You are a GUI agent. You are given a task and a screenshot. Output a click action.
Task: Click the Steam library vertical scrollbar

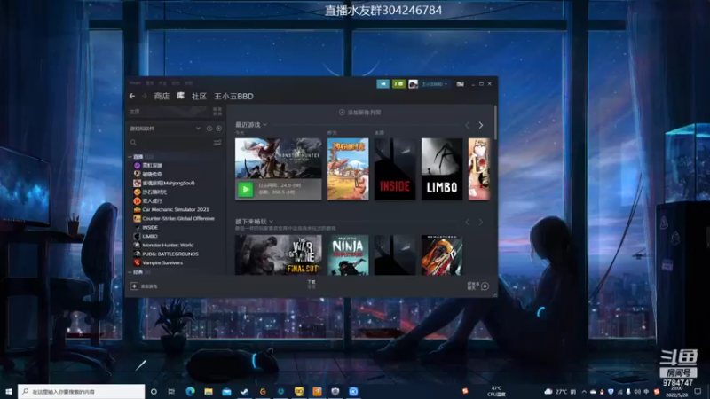point(496,122)
